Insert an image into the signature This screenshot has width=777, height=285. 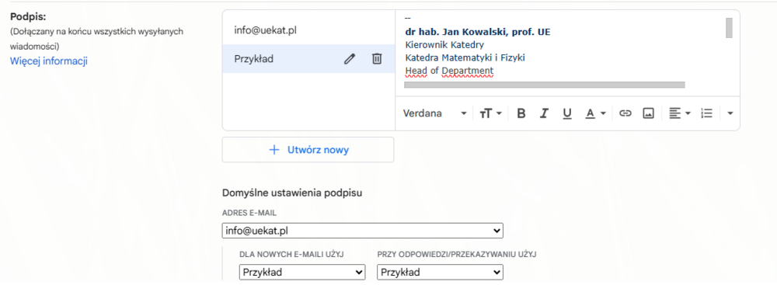[x=648, y=113]
